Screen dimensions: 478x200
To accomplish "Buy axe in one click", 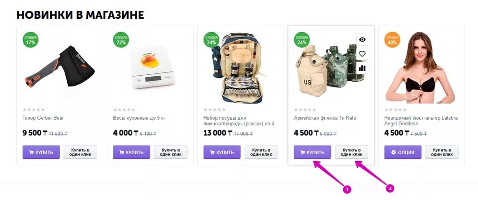I will [80, 152].
